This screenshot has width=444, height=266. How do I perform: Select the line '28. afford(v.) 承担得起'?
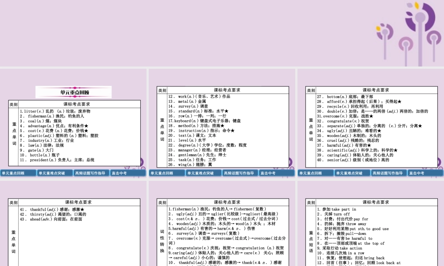(359, 102)
